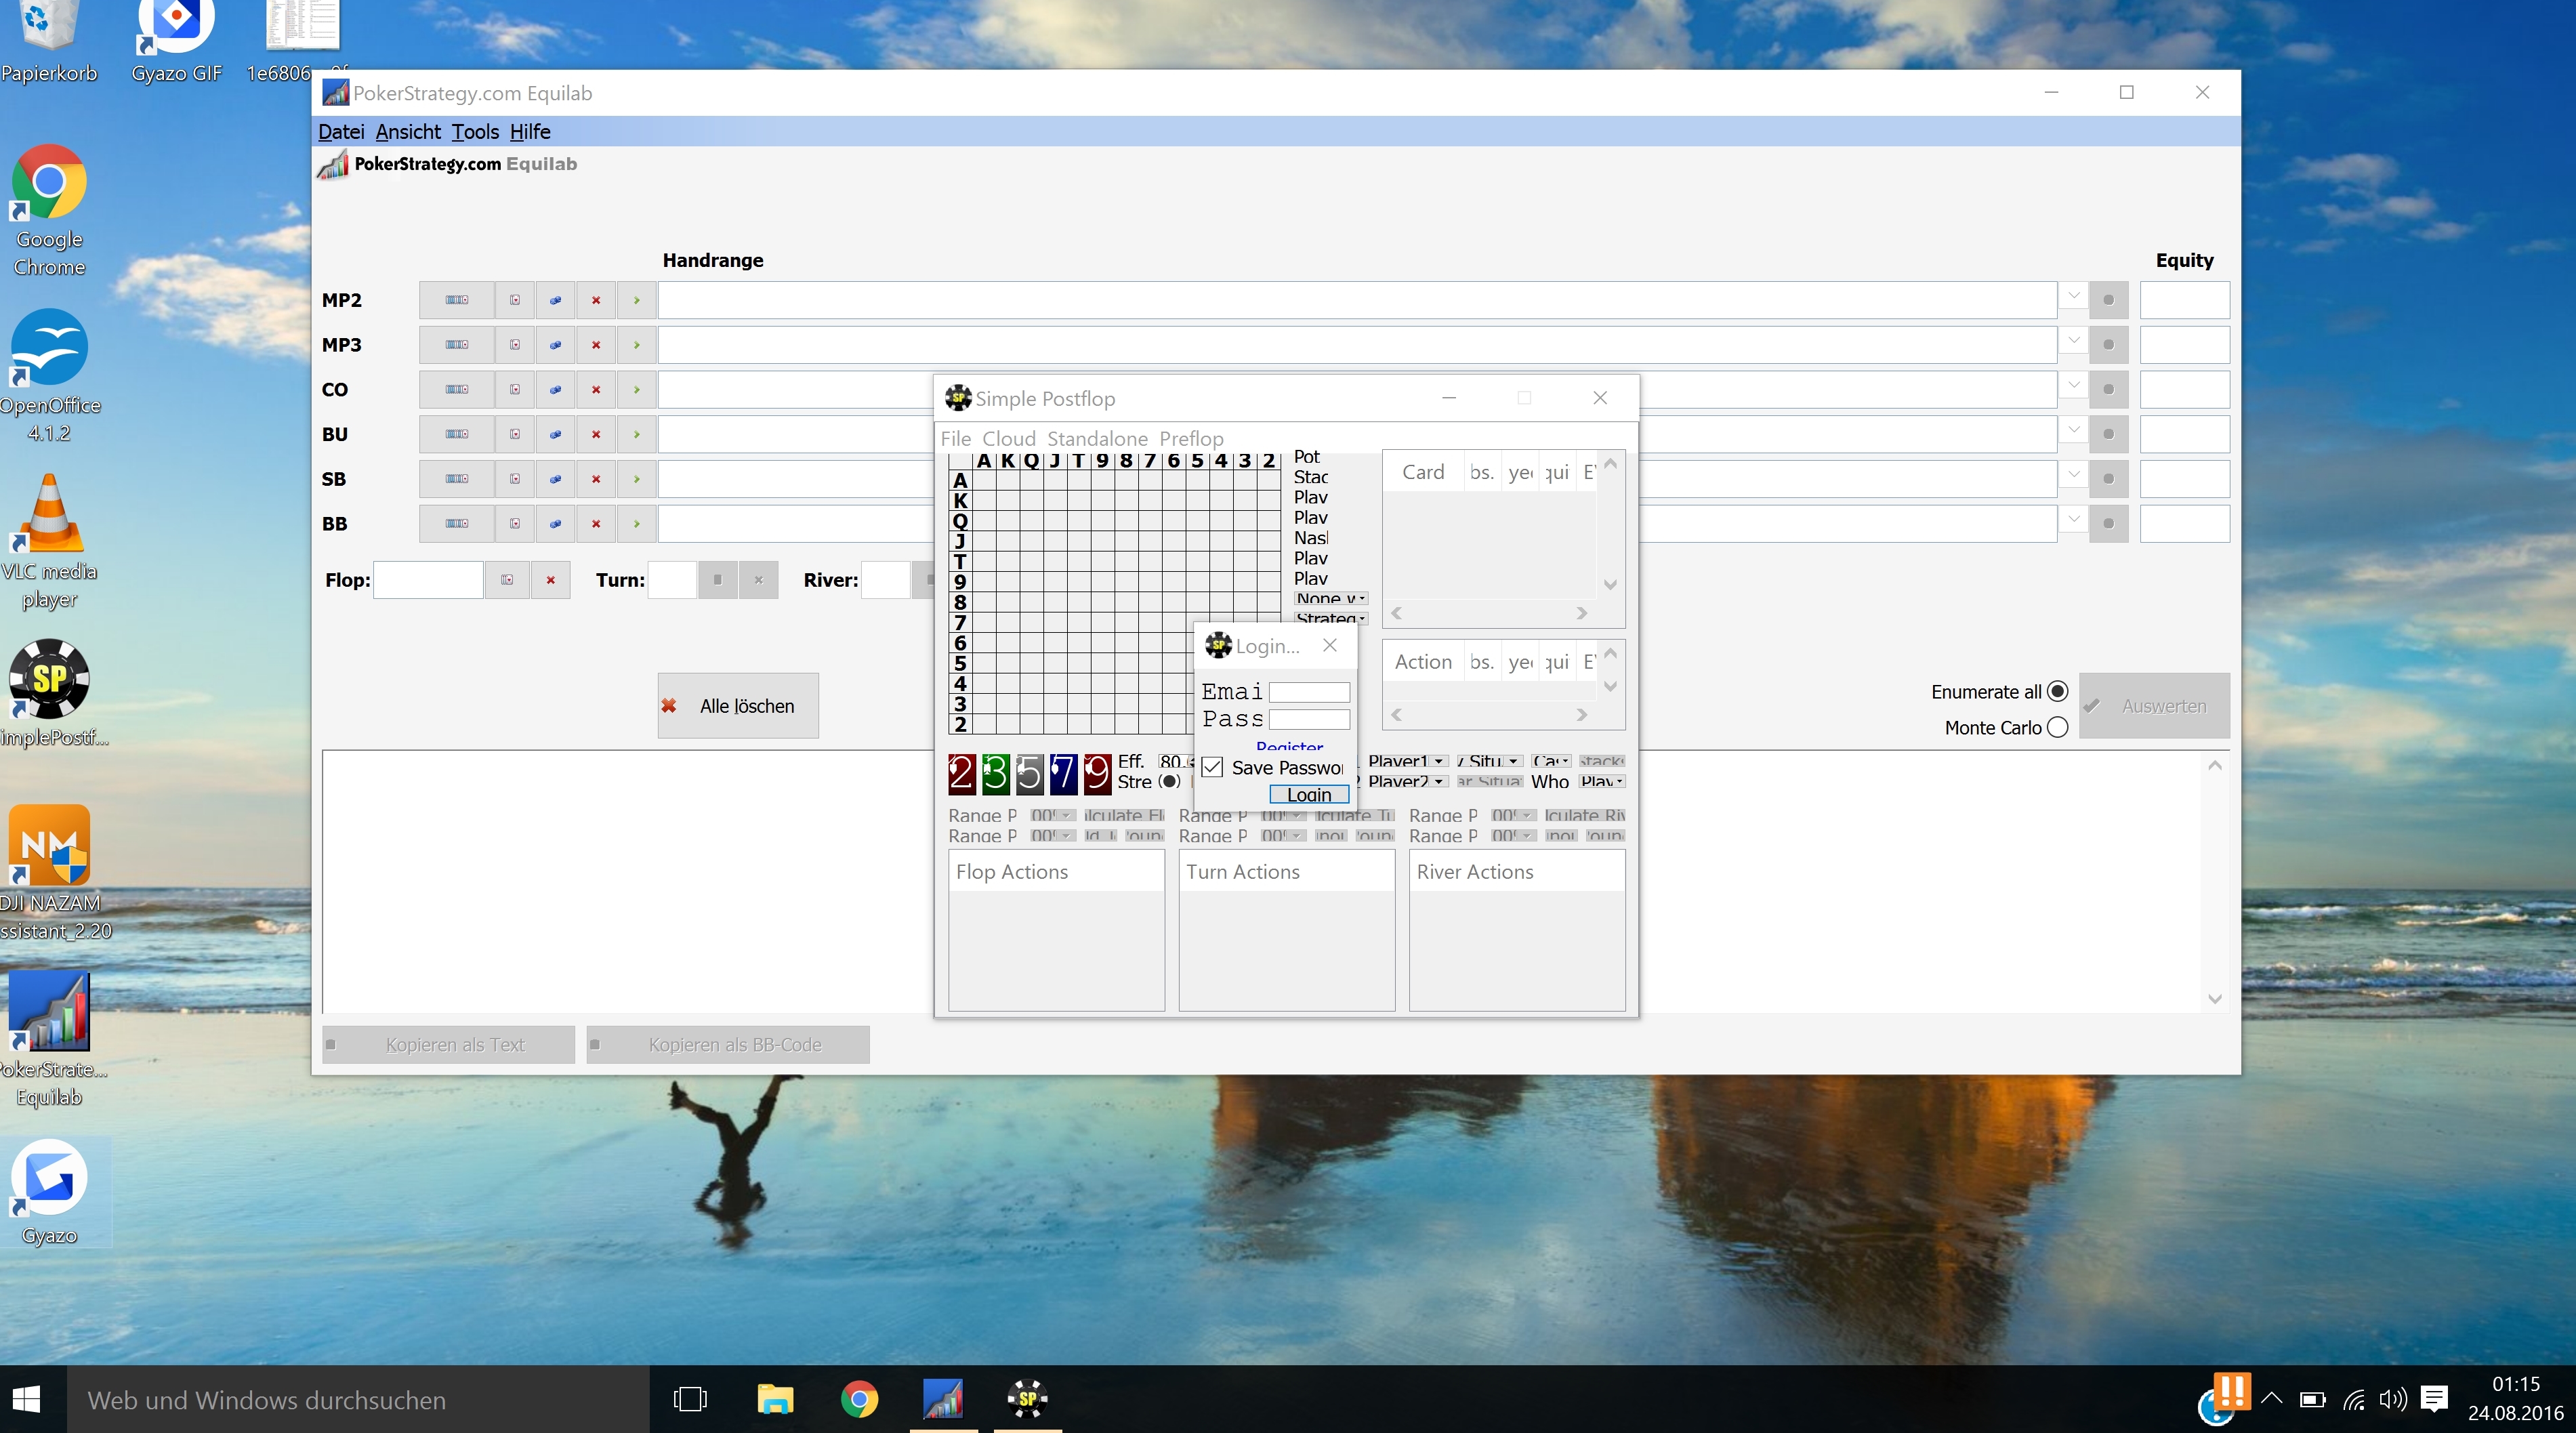
Task: Click the blue dice icon in CO row
Action: tap(555, 390)
